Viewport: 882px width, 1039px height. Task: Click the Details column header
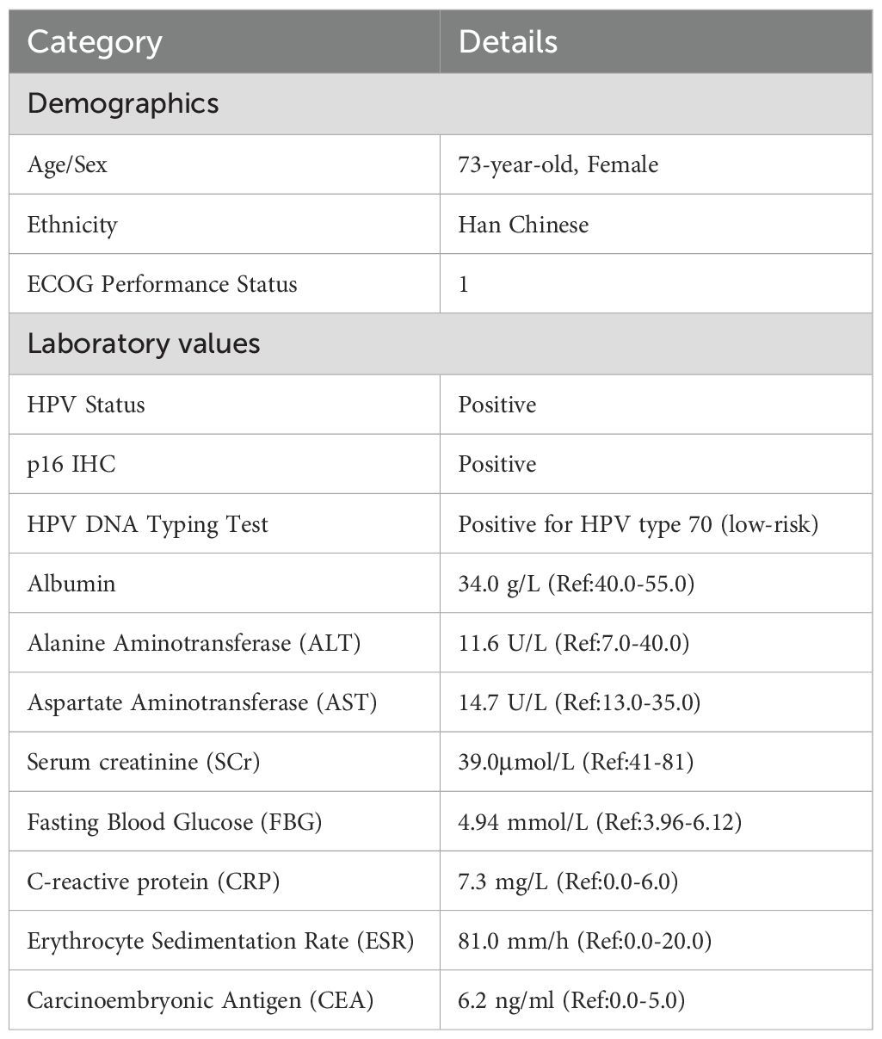[x=508, y=42]
